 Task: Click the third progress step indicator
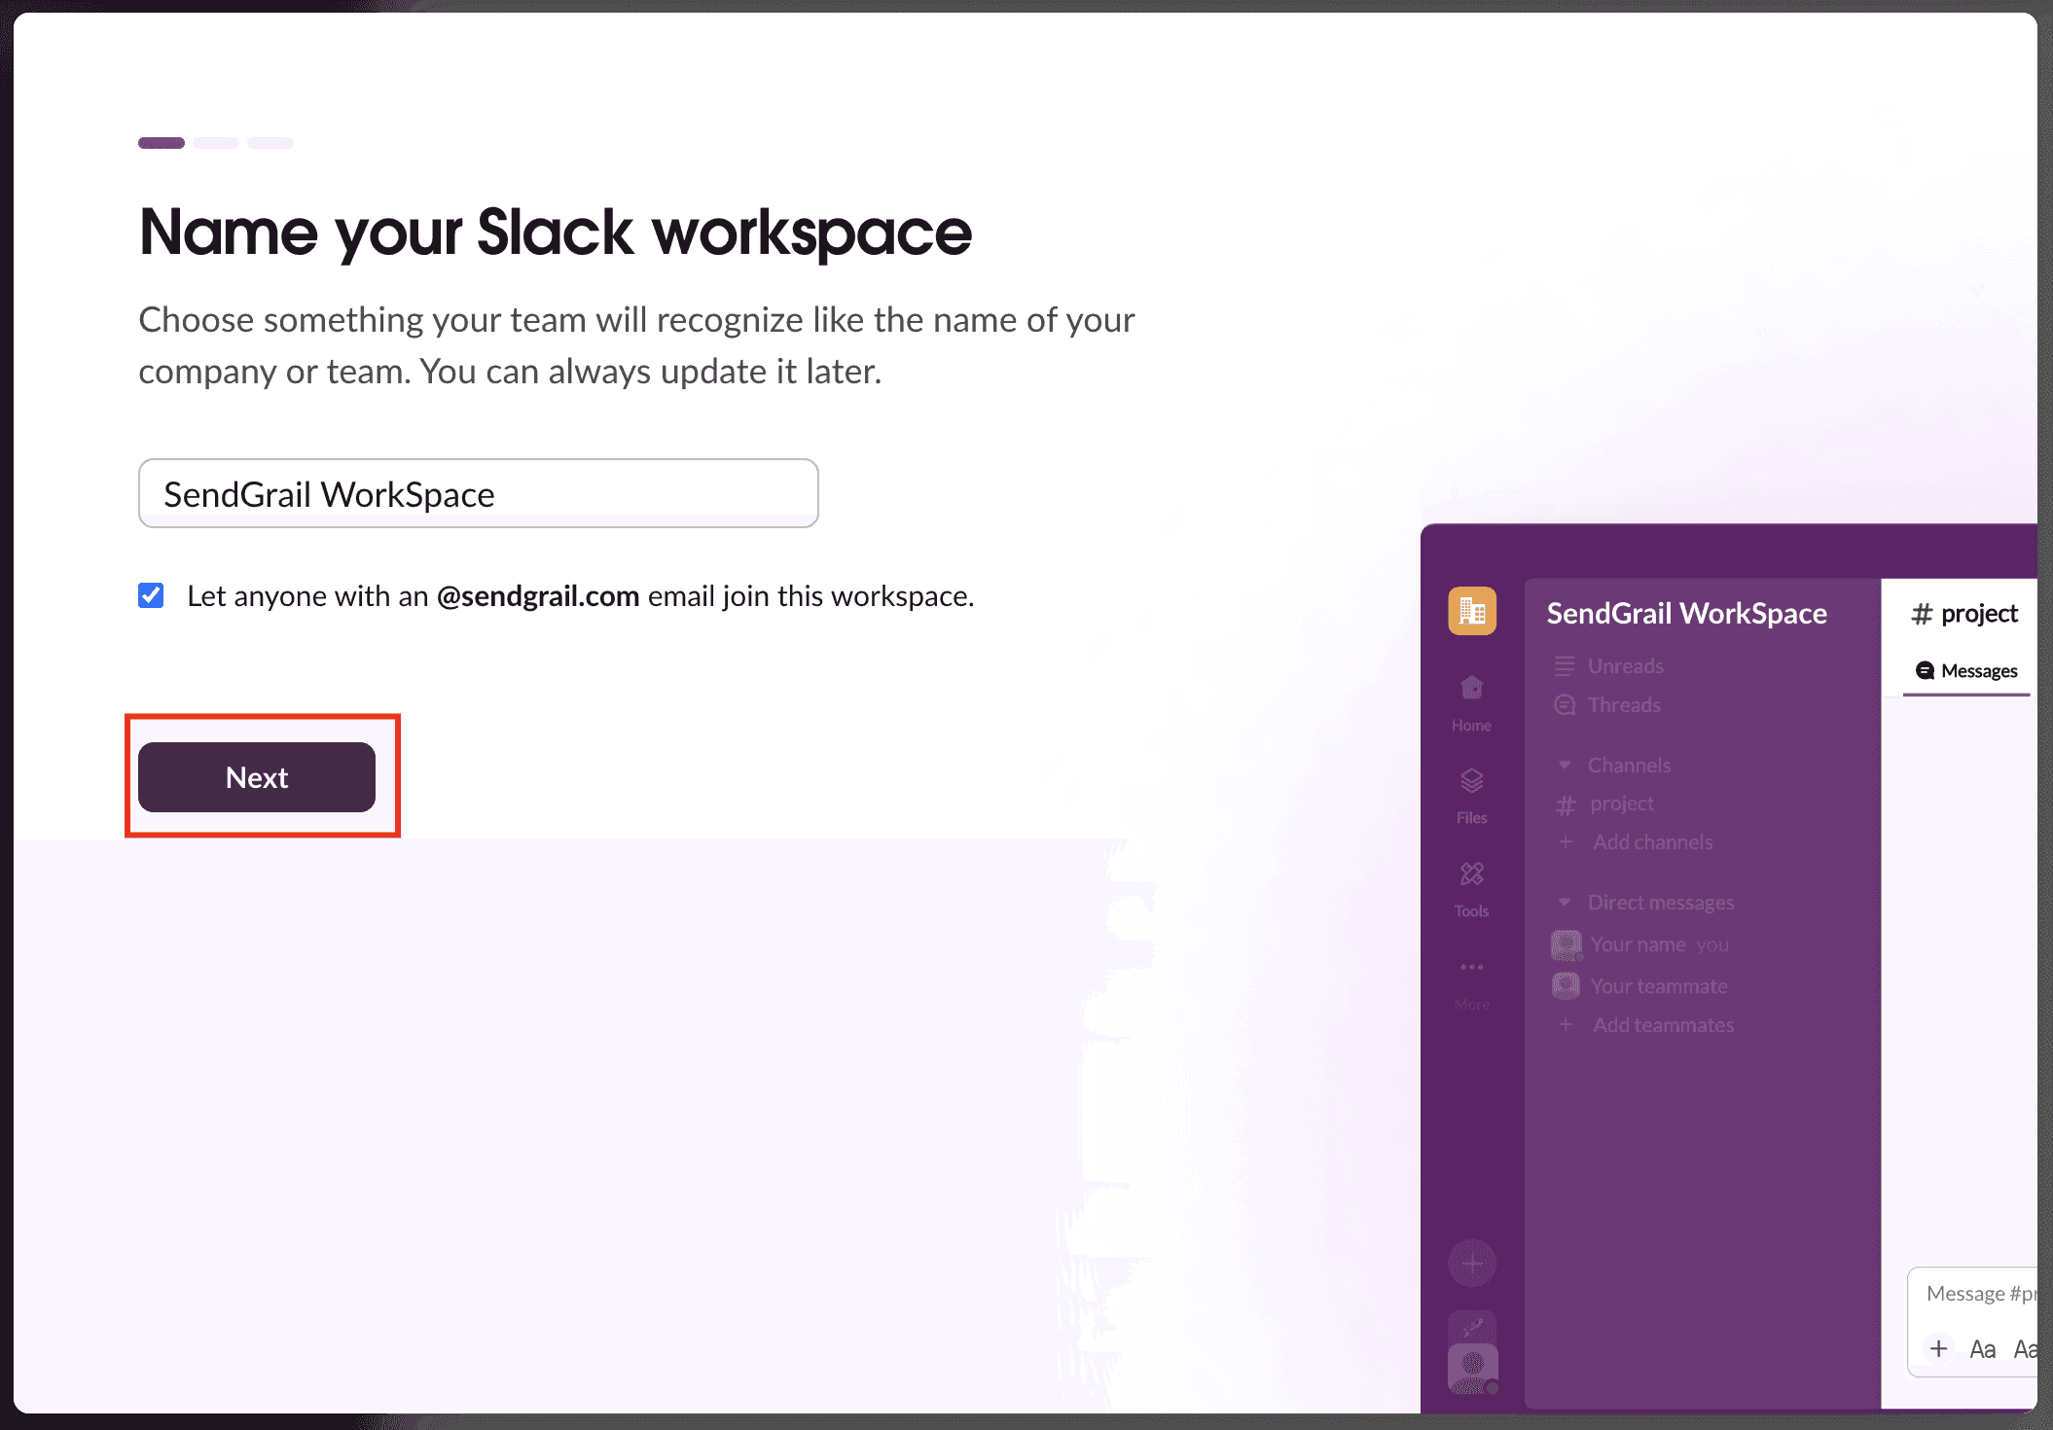[x=270, y=143]
